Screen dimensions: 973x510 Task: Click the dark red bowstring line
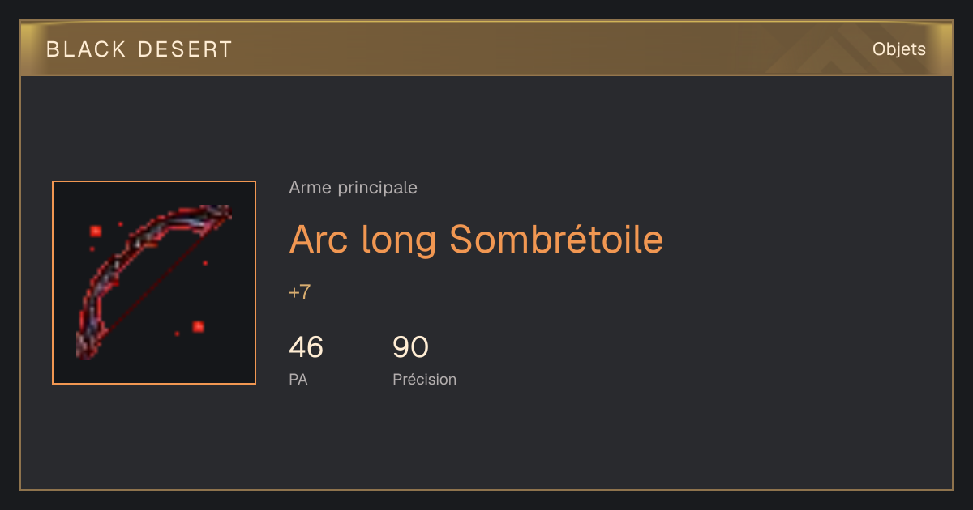(x=154, y=283)
